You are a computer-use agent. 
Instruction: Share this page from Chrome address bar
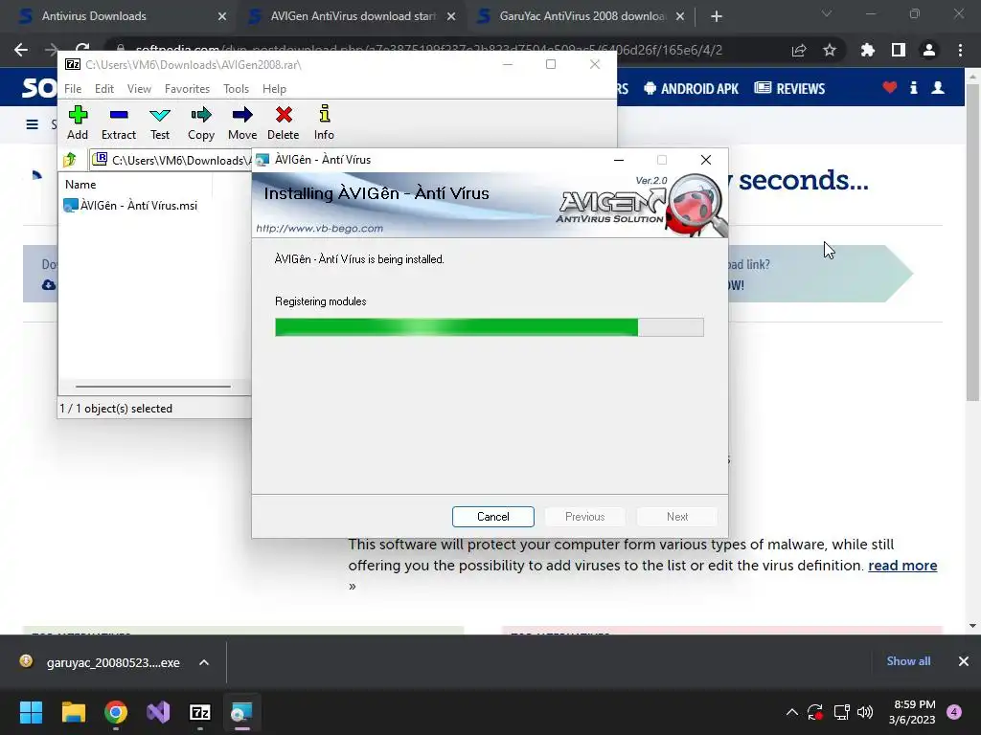pyautogui.click(x=799, y=50)
